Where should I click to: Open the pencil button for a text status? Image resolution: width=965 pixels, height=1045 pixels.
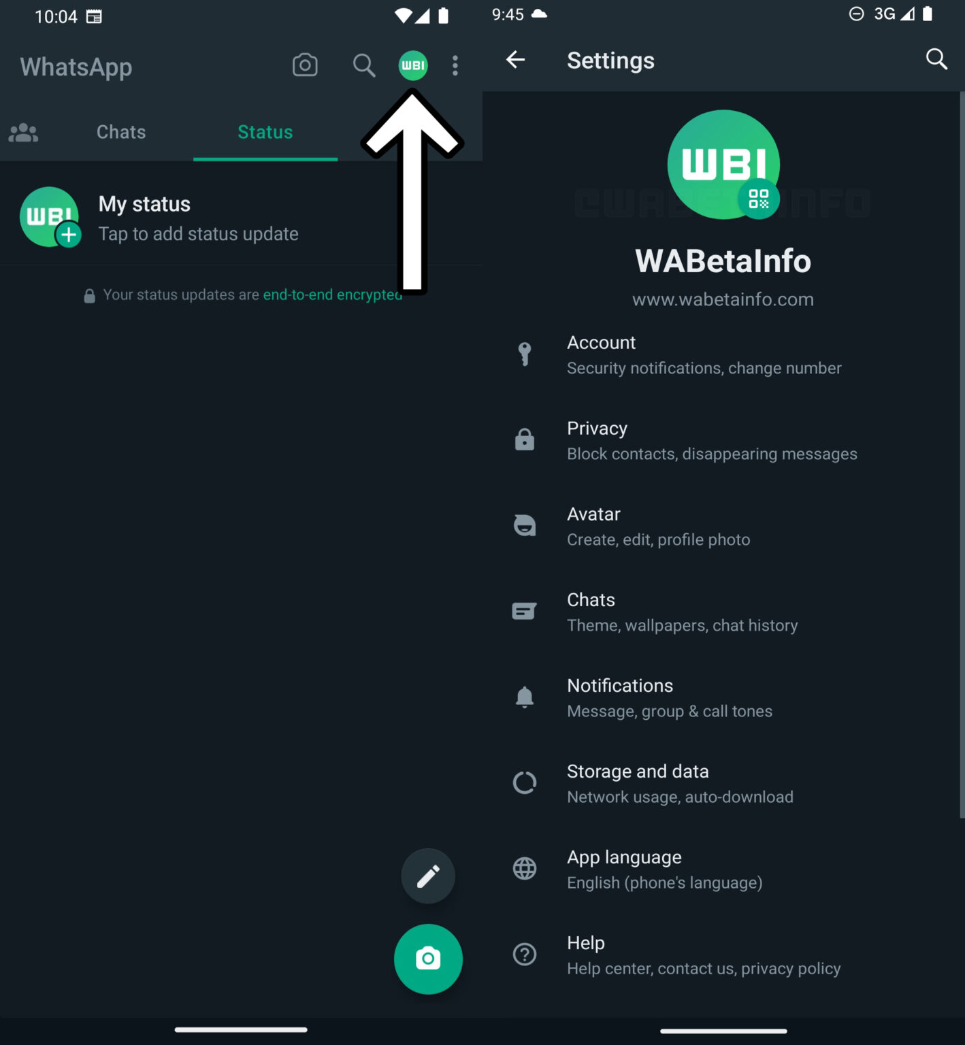428,876
